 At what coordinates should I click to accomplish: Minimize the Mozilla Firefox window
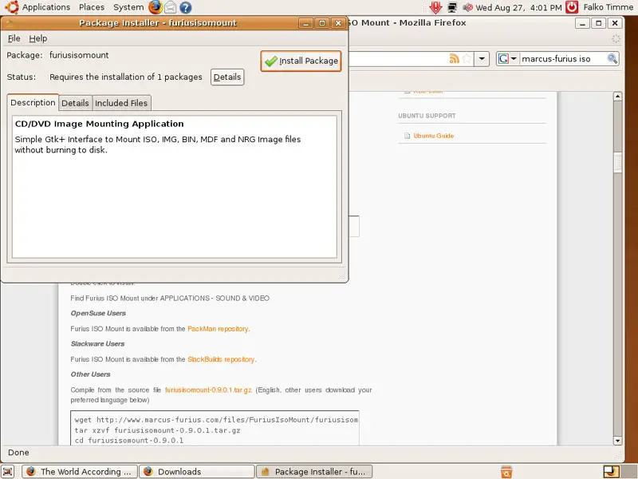click(x=583, y=23)
